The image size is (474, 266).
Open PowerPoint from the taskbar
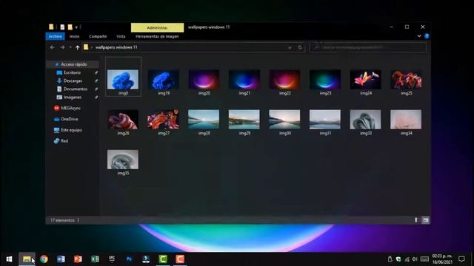[78, 259]
